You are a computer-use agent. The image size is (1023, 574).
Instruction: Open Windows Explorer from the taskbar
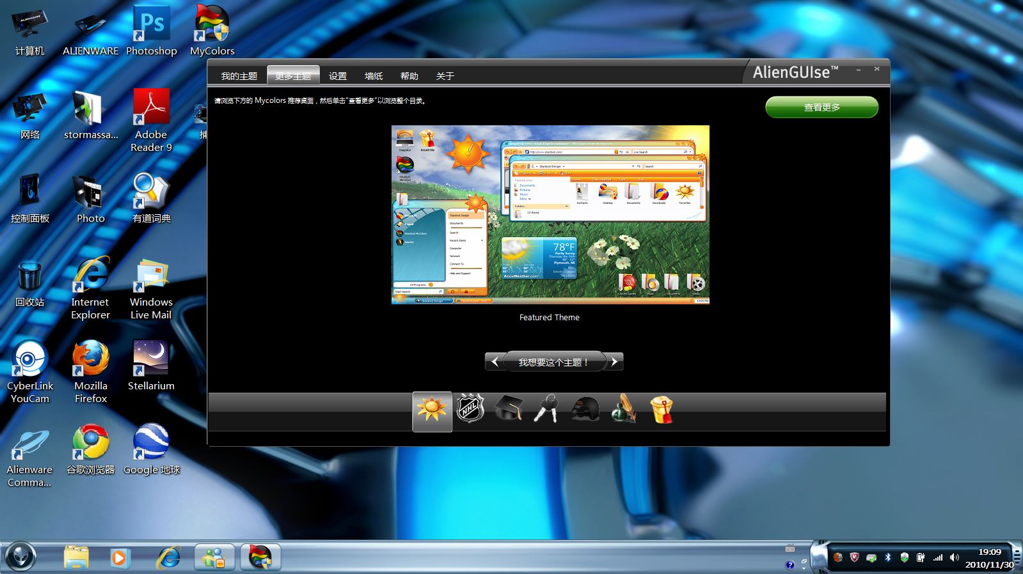76,558
